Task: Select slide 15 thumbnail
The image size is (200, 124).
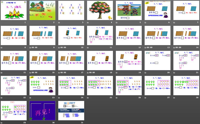Action: coord(14,60)
